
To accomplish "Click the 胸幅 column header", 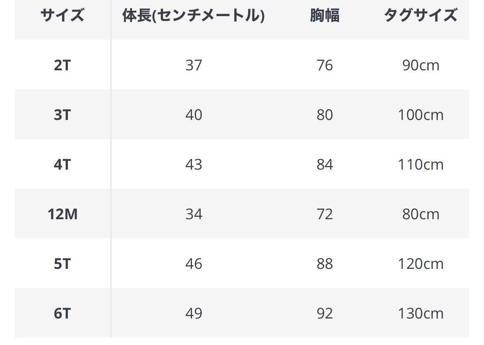I will click(325, 16).
